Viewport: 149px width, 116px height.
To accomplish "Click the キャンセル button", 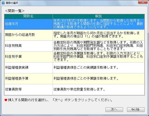I will click(x=136, y=109).
